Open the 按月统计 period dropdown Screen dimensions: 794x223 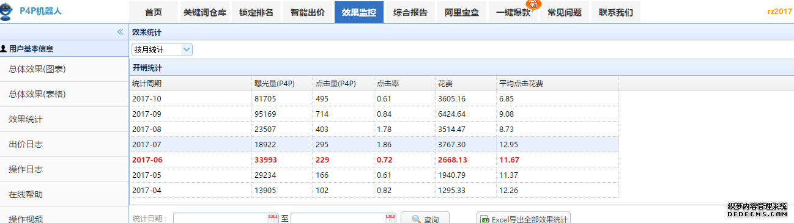point(162,49)
